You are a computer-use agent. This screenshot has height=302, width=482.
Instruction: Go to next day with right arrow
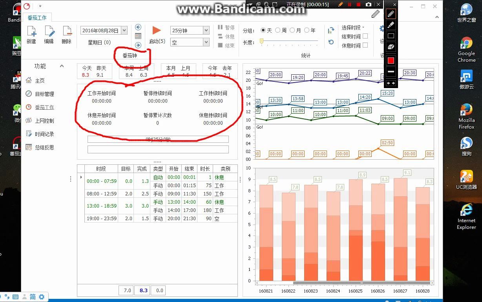pyautogui.click(x=138, y=45)
